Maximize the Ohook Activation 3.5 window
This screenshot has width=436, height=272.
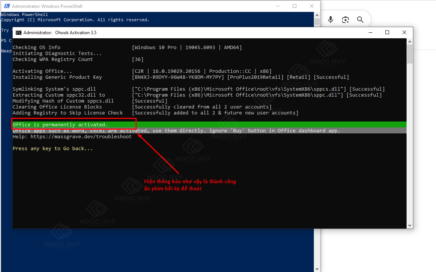pos(387,32)
